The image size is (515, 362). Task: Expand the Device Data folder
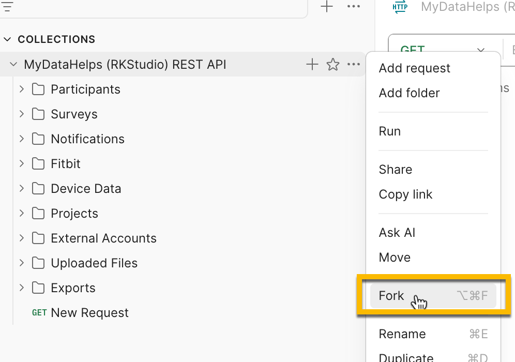tap(22, 189)
